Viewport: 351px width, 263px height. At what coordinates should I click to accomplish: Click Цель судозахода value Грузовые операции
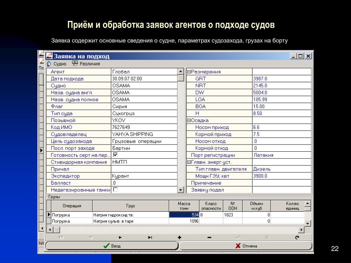[144, 141]
